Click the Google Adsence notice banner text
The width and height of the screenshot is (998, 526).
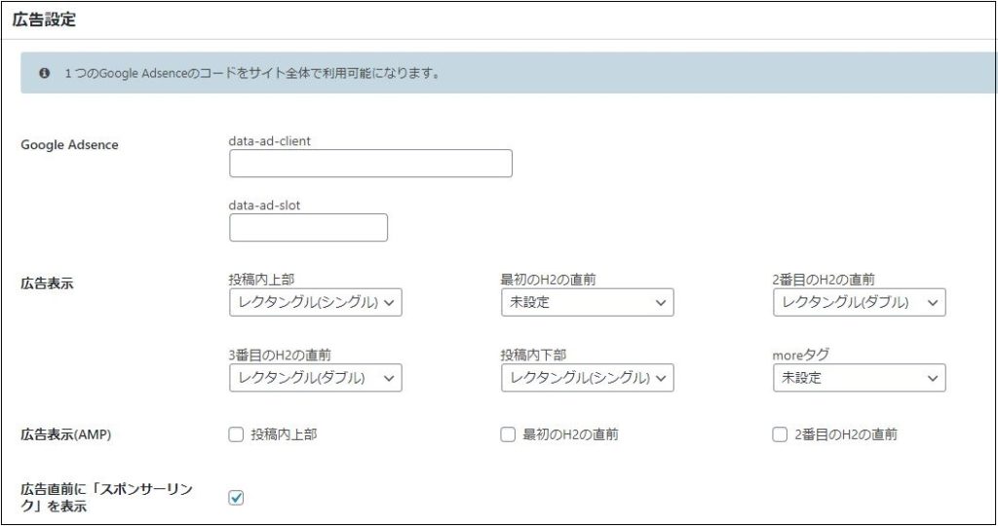pyautogui.click(x=251, y=73)
